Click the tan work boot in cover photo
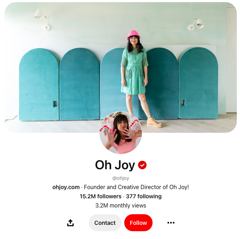The width and height of the screenshot is (240, 239). (x=154, y=122)
